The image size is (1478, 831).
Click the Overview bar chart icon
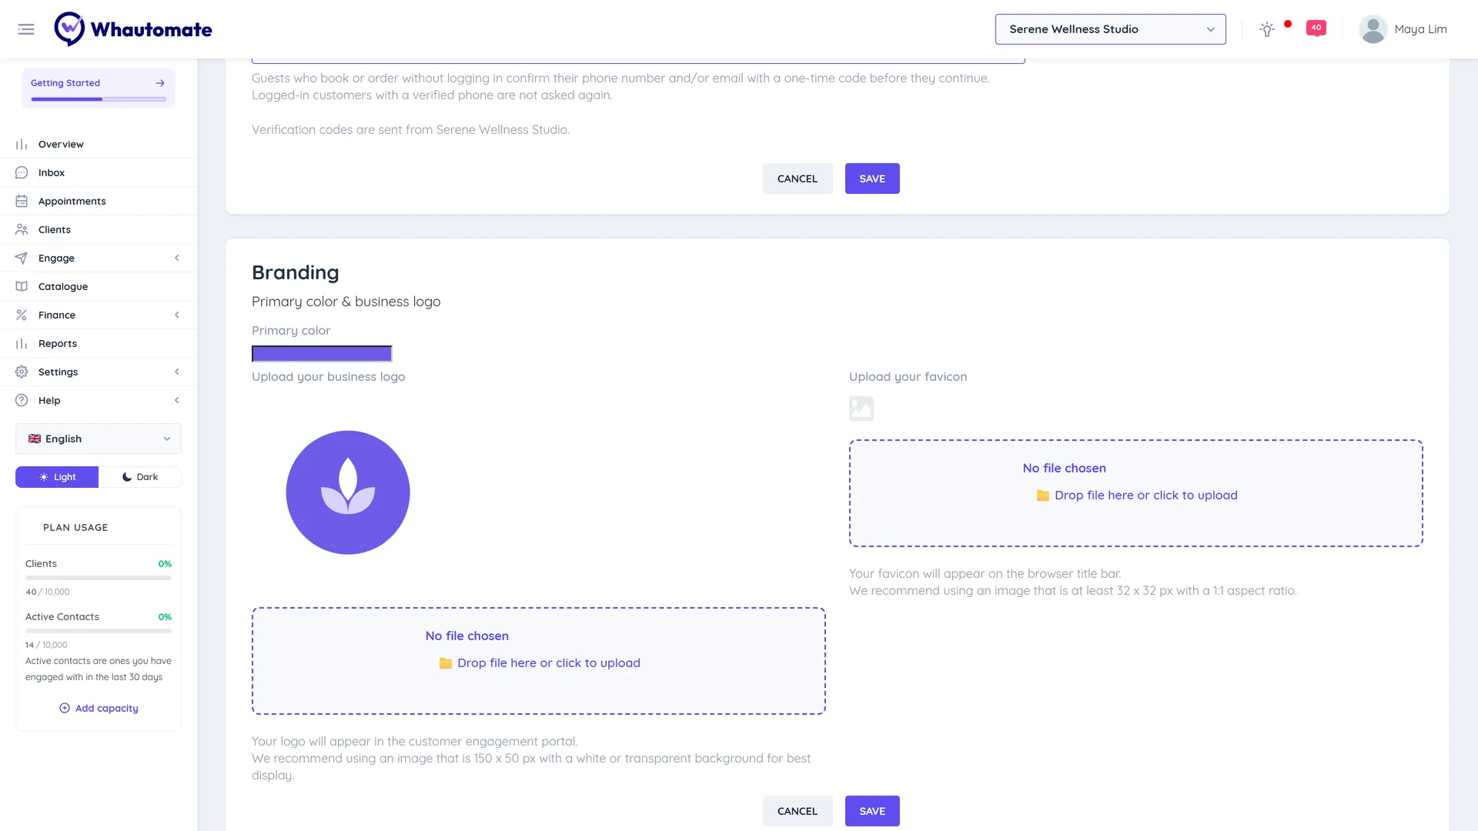(x=22, y=145)
